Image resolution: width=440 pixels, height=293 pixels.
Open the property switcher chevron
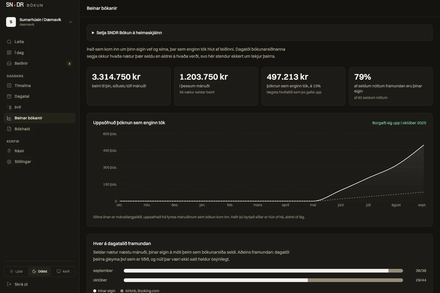pos(71,22)
